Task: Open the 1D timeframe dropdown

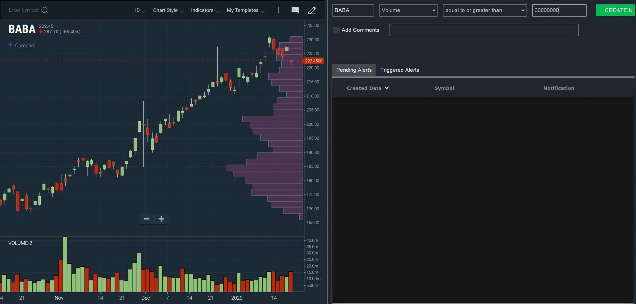Action: click(139, 10)
